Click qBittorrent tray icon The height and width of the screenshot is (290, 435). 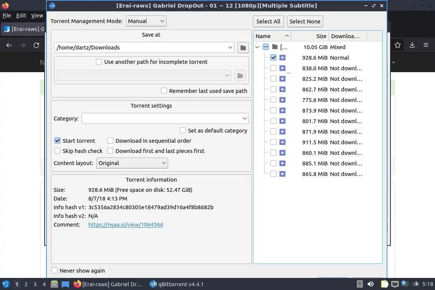pos(415,284)
